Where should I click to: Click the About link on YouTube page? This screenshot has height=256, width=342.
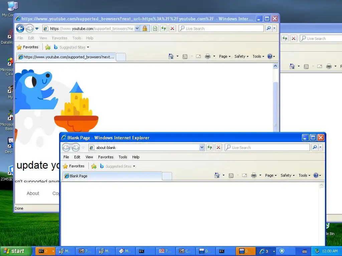(33, 193)
